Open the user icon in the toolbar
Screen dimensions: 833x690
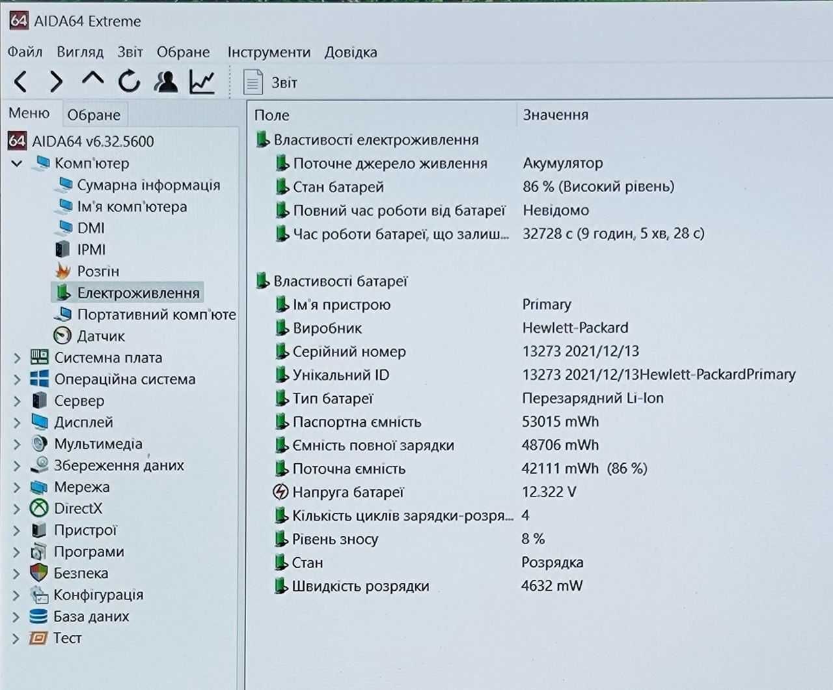point(166,81)
